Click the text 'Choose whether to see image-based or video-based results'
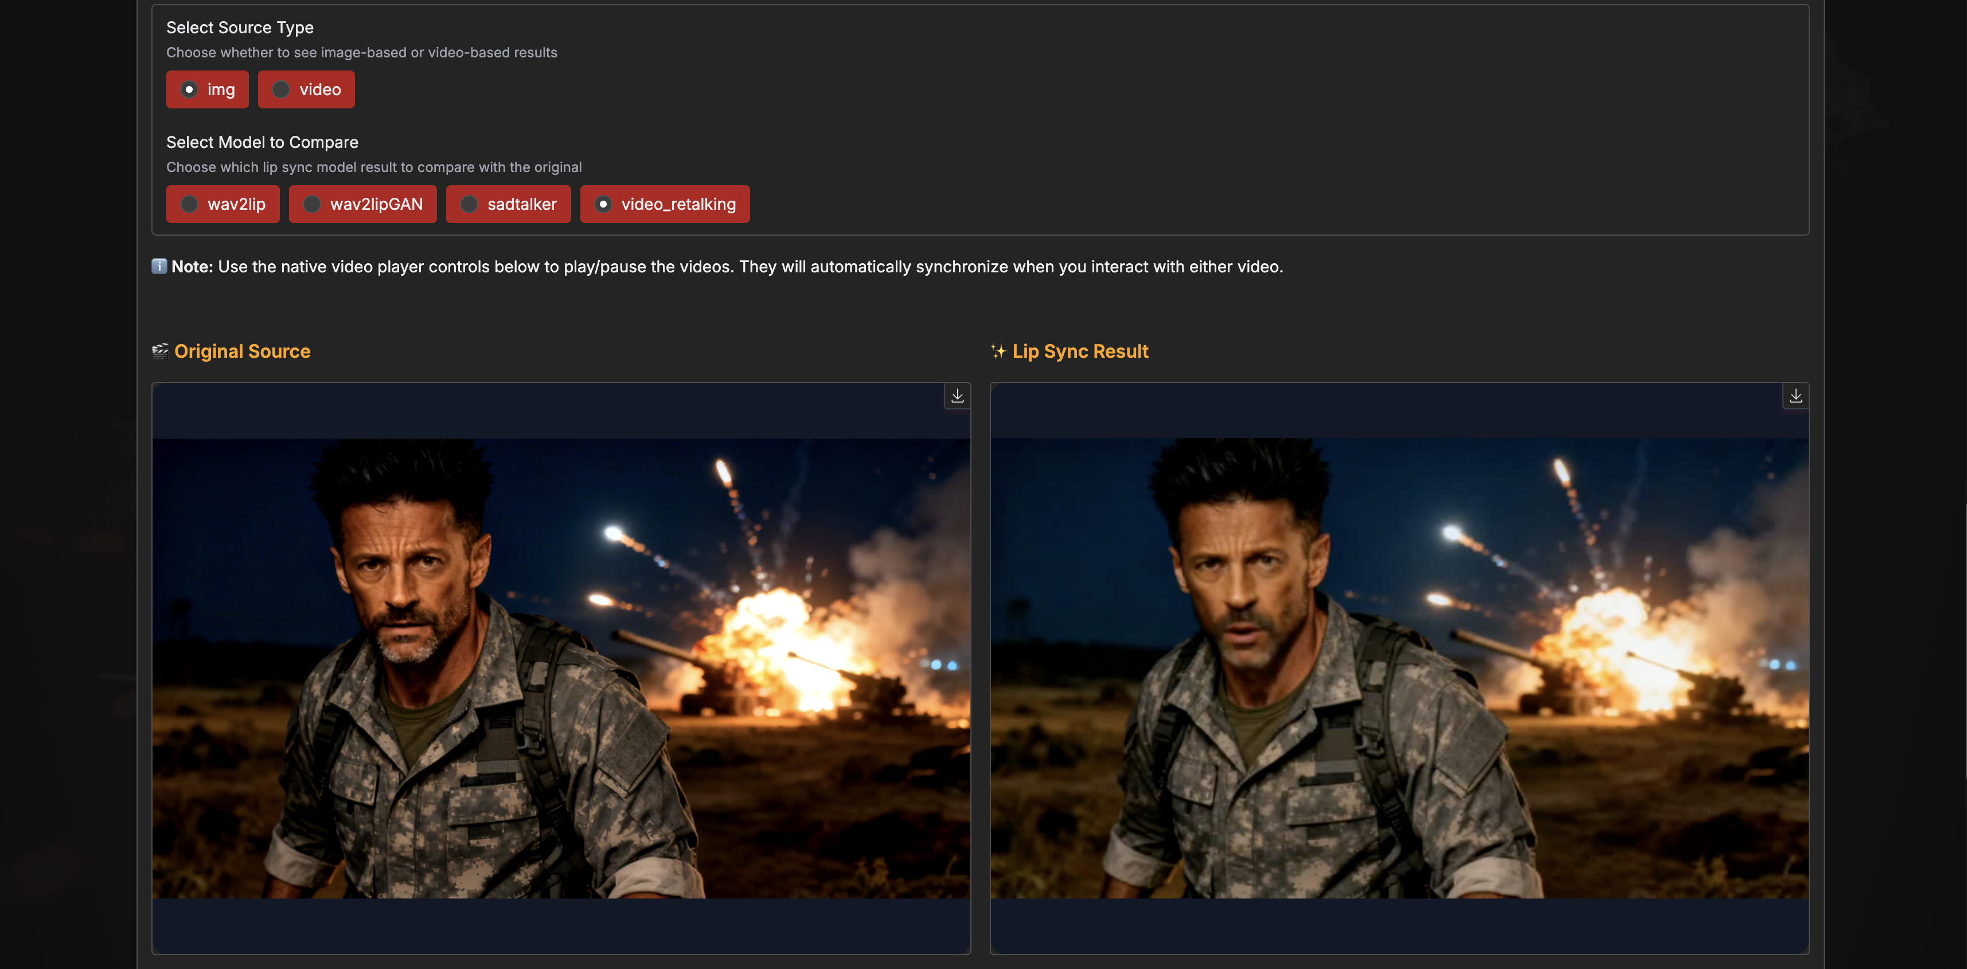 click(x=362, y=53)
